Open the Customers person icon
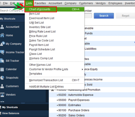Image resolution: width=135 pixels, height=117 pixels. tap(2, 86)
